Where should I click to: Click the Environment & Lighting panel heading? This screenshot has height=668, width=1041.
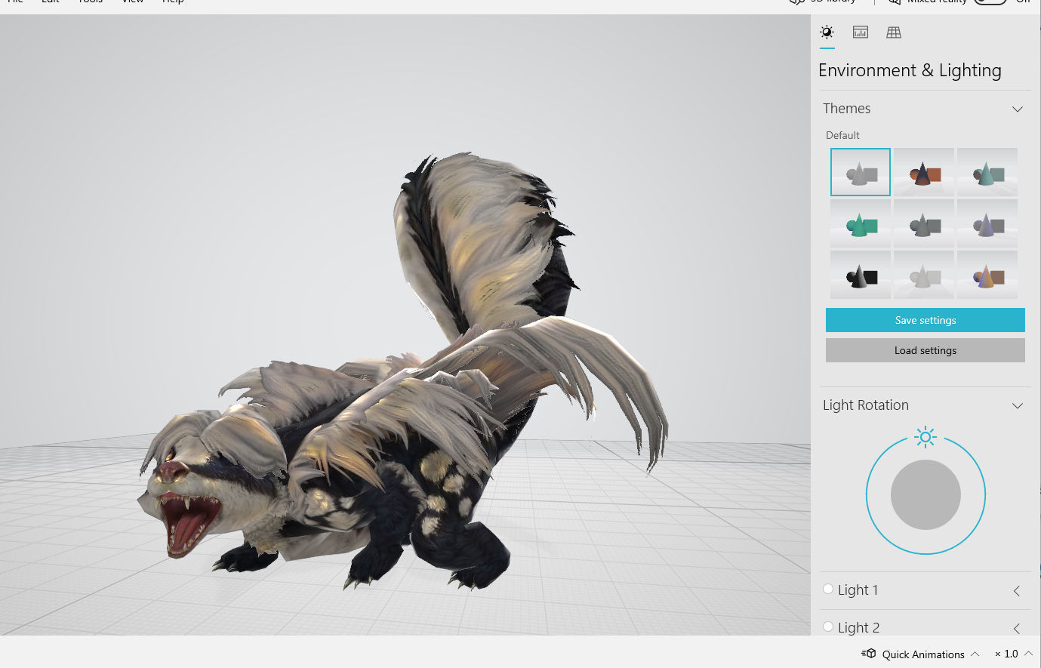click(x=910, y=70)
